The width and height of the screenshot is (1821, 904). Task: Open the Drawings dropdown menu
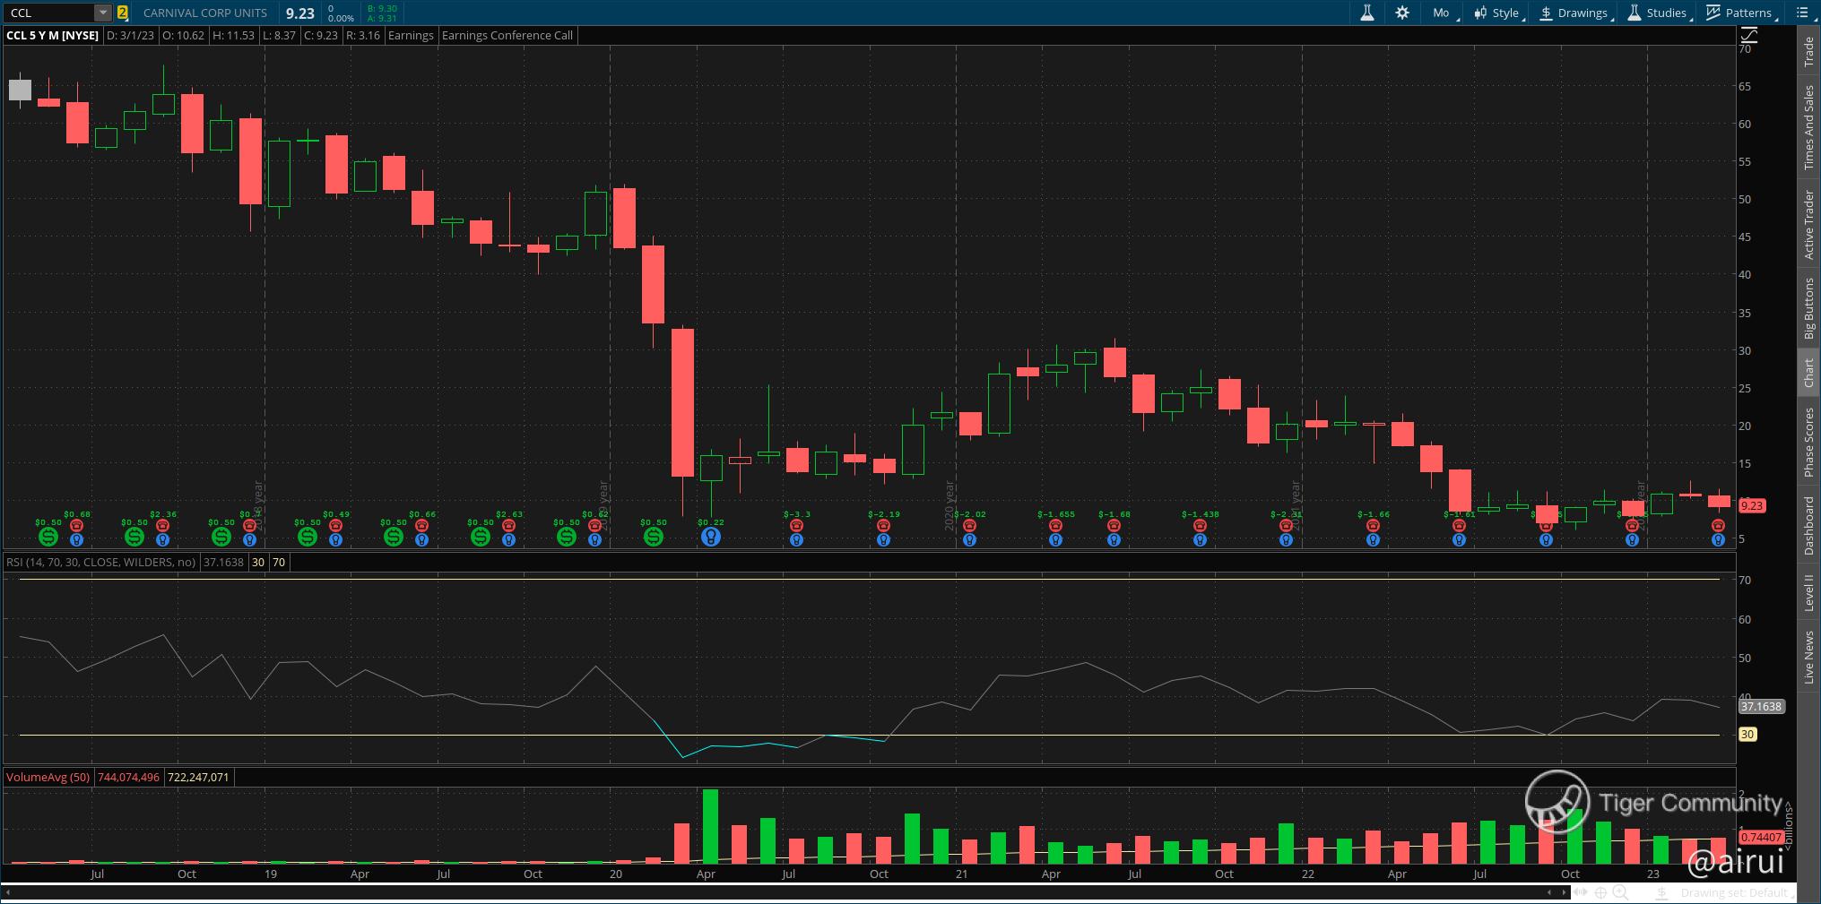click(x=1575, y=13)
